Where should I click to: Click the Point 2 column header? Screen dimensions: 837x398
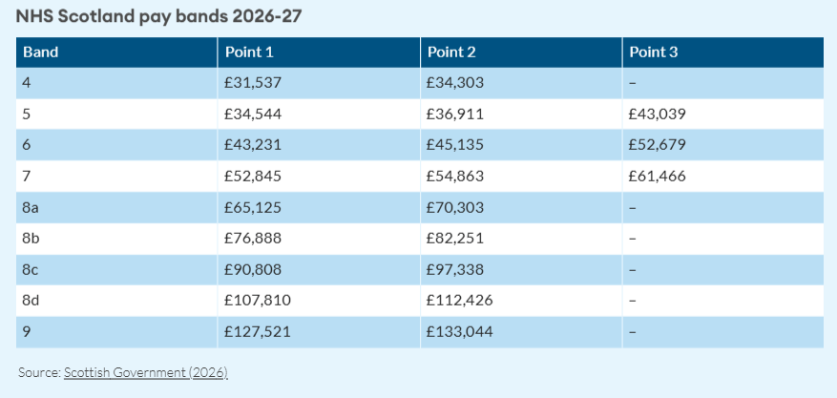coord(451,52)
